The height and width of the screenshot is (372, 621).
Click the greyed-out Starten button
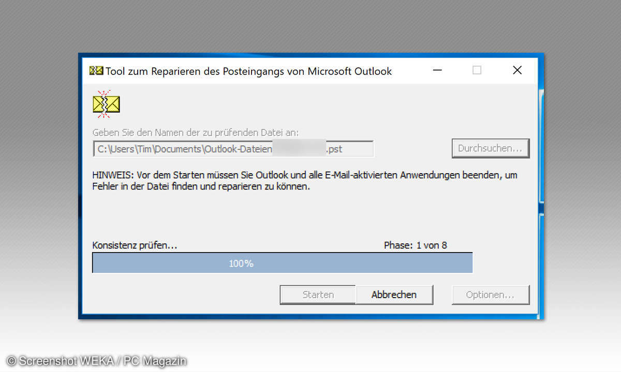point(318,295)
